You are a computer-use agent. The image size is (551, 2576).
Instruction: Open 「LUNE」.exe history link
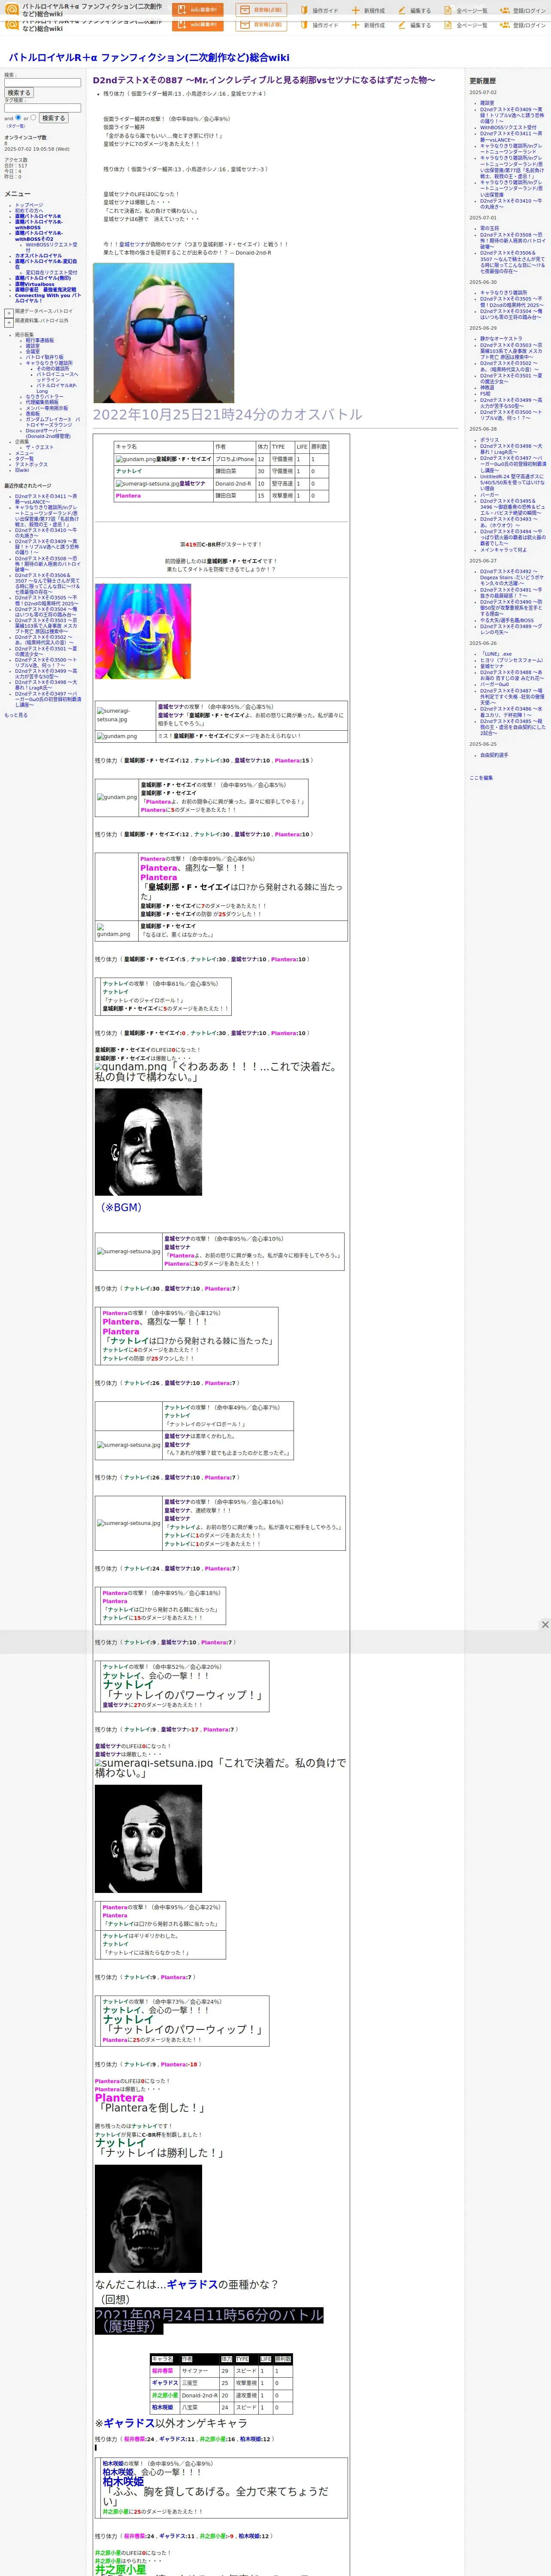click(x=497, y=654)
